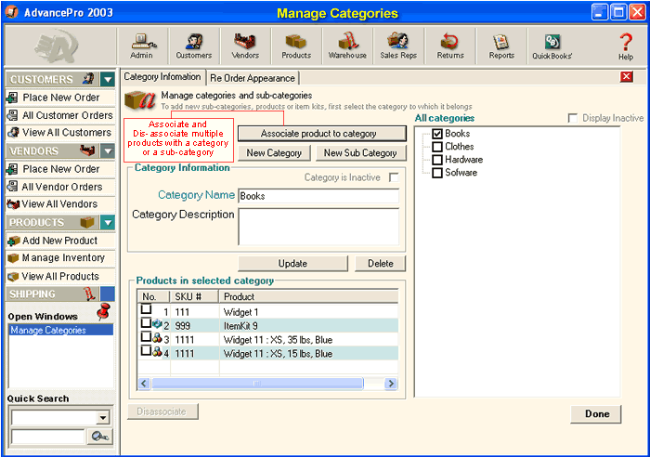Open the Reports toolbar icon
650x457 pixels.
point(501,46)
